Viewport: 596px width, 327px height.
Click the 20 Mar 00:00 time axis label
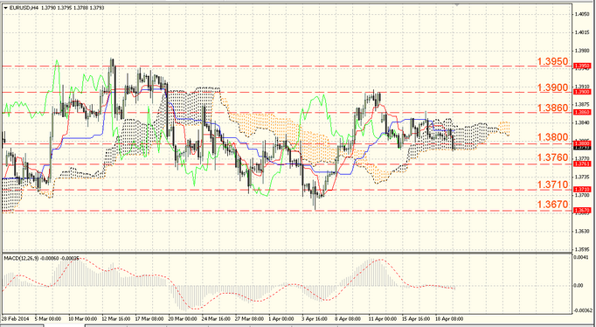183,318
